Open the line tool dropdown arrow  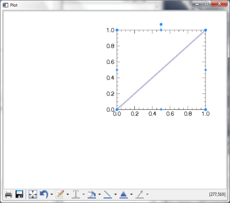(x=115, y=194)
